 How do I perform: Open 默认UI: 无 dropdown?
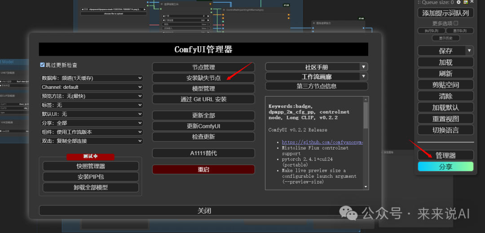click(92, 114)
